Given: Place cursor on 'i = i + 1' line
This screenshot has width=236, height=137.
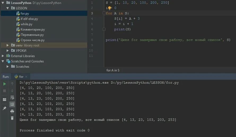Looking at the screenshot, I should (124, 24).
